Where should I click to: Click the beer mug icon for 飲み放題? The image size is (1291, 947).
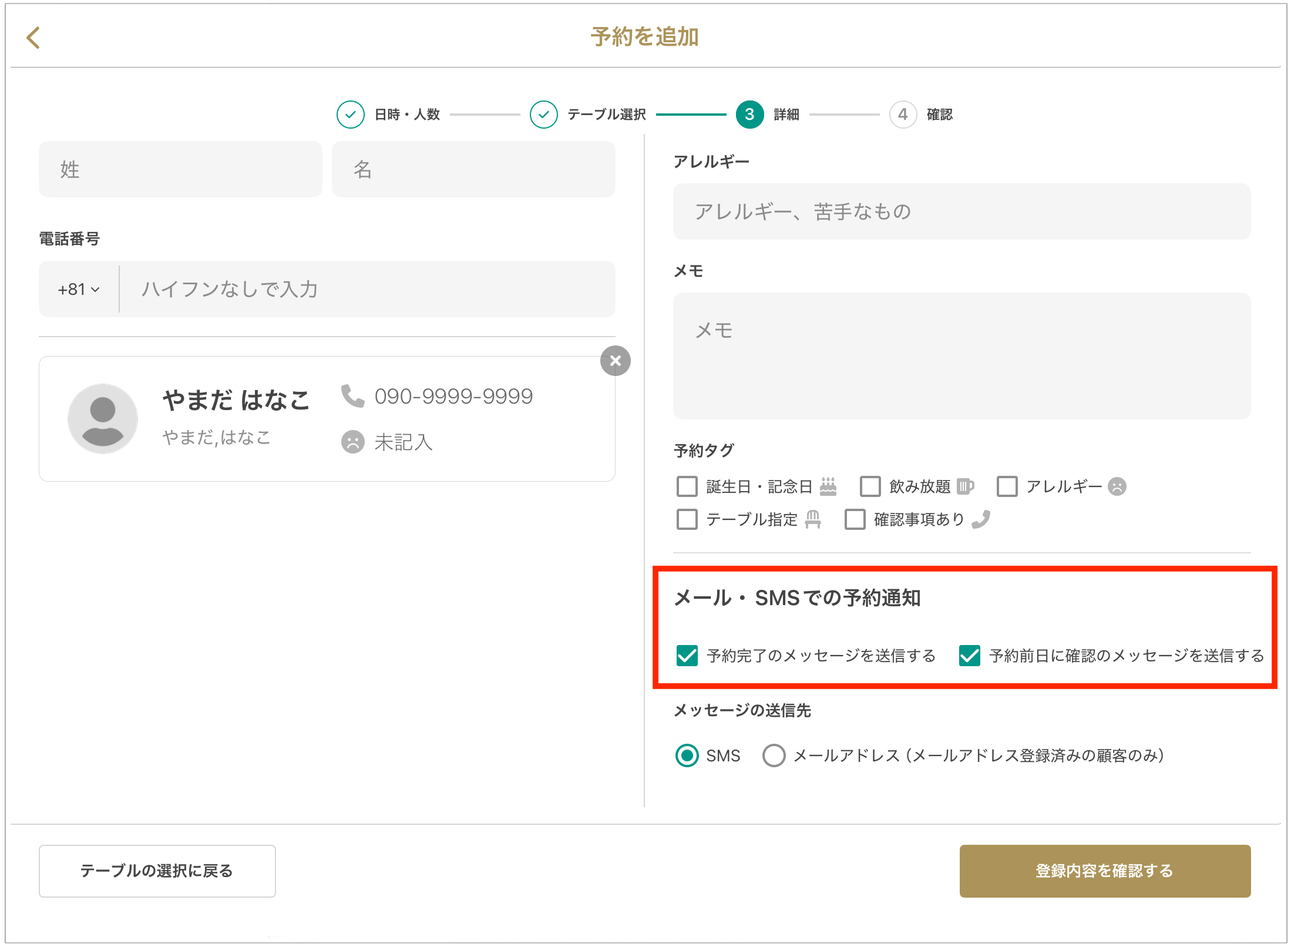(965, 486)
